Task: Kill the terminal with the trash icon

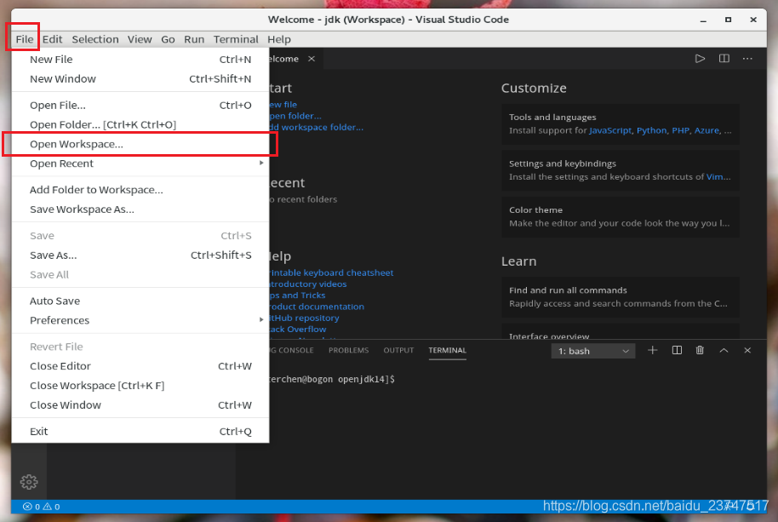Action: point(700,350)
